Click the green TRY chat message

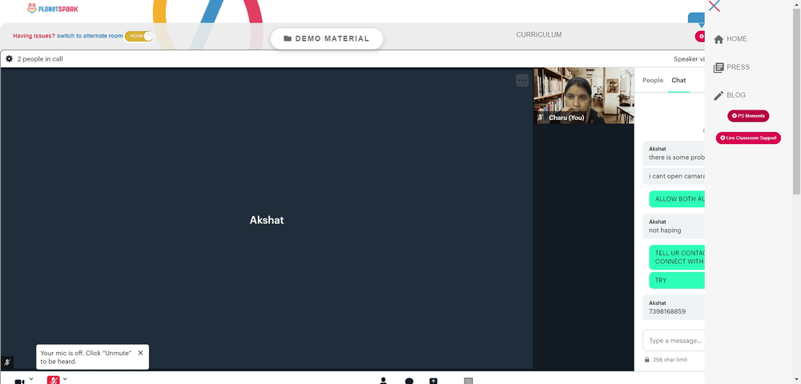pyautogui.click(x=677, y=280)
